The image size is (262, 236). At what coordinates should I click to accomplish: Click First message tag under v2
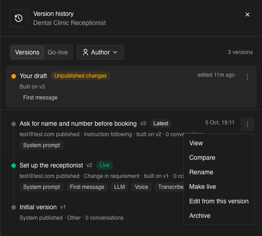pos(87,187)
